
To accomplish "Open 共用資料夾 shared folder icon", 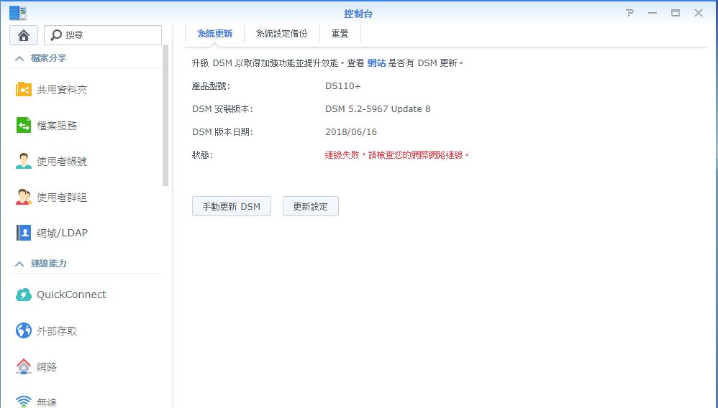I will point(23,89).
